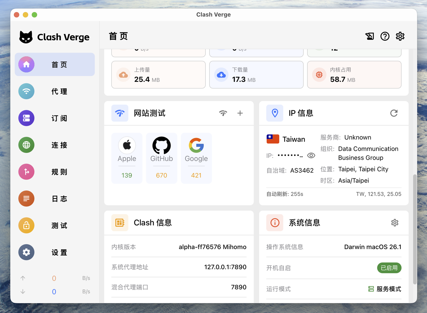Reveal the hidden IP address with the eye toggle
Screen dimensions: 427x313
point(311,155)
